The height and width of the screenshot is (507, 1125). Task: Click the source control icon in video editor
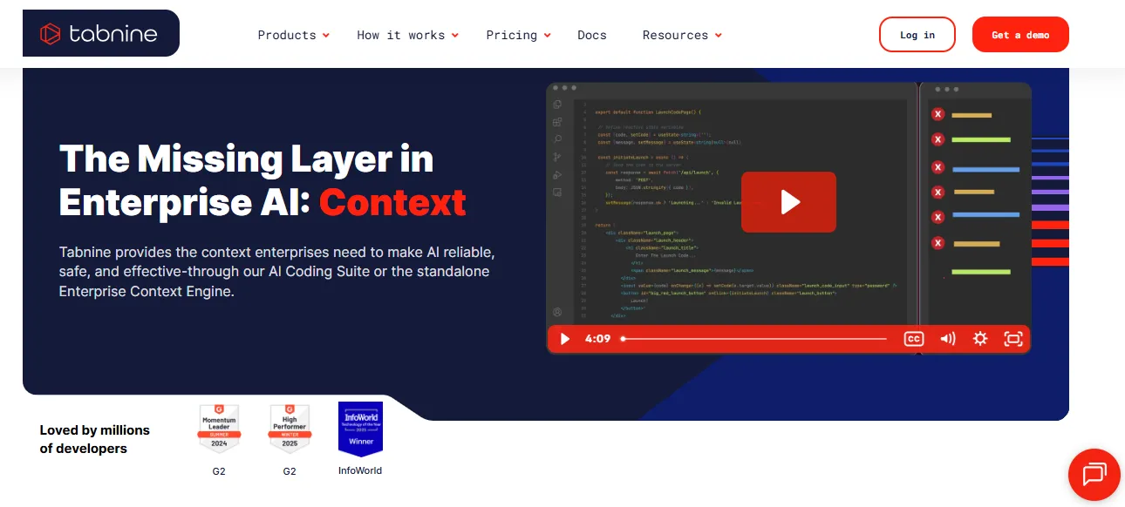(557, 157)
